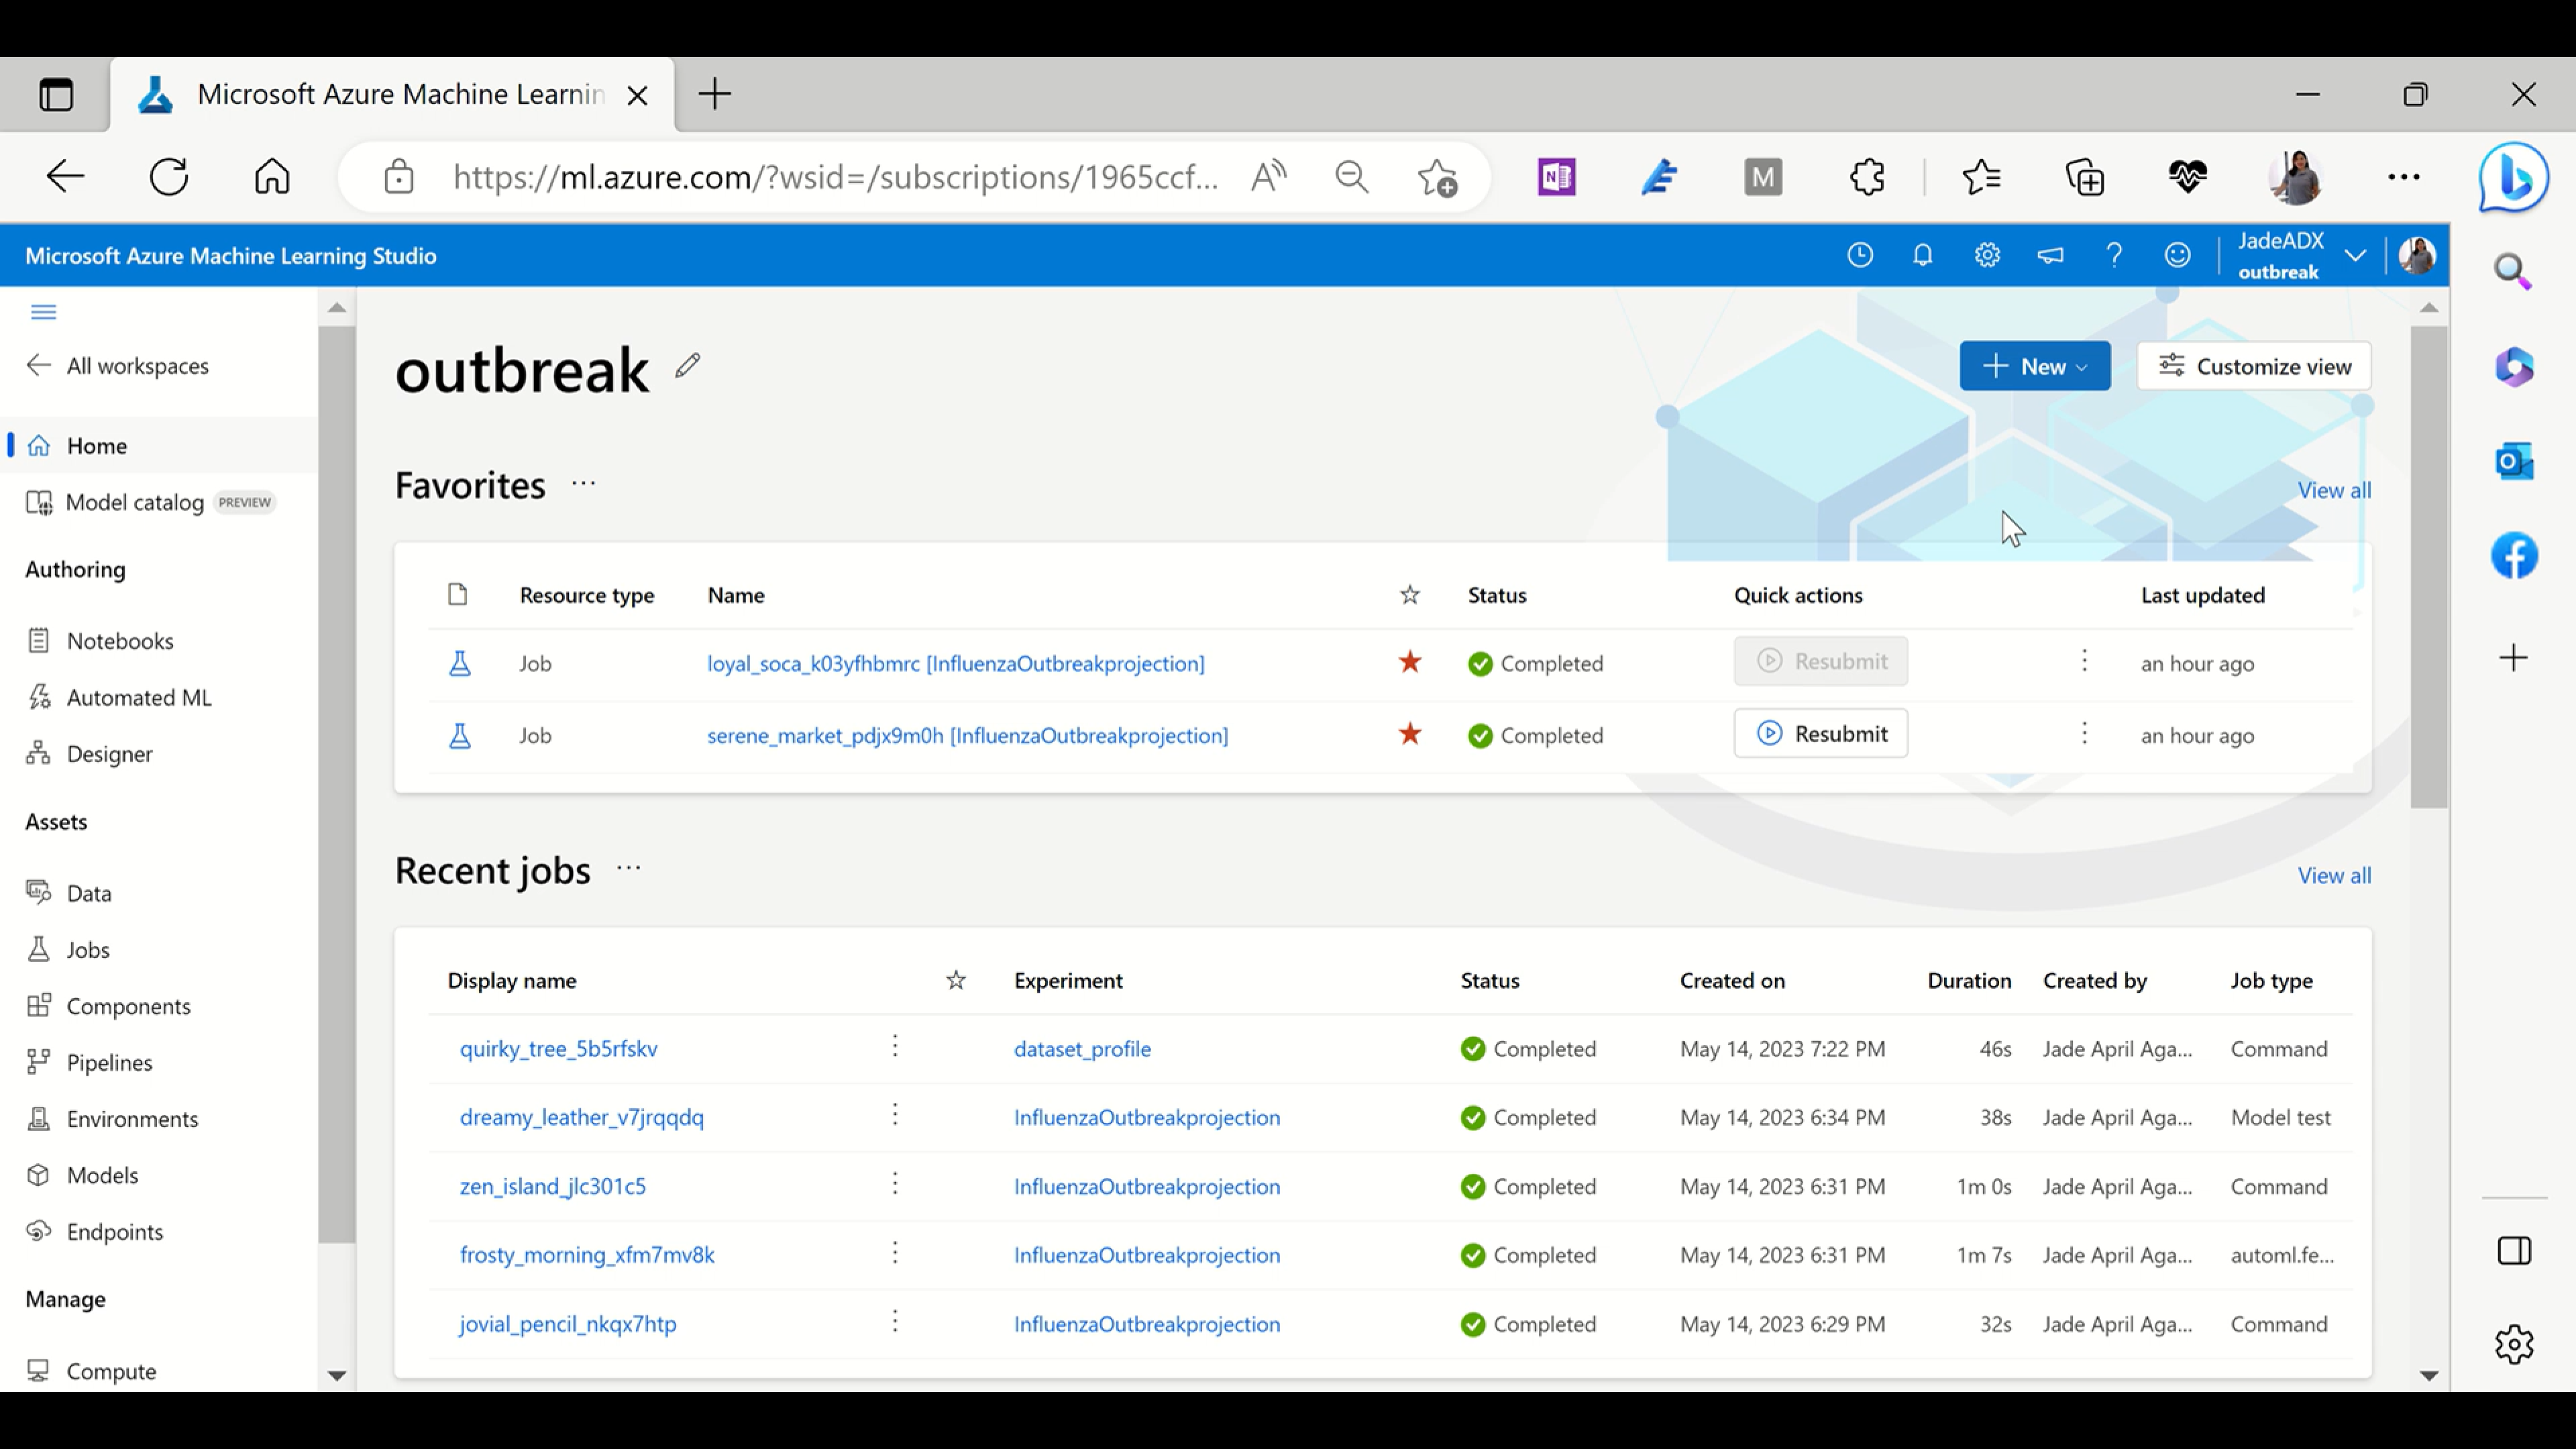The width and height of the screenshot is (2576, 1449).
Task: Open Automated ML in the sidebar
Action: point(139,698)
